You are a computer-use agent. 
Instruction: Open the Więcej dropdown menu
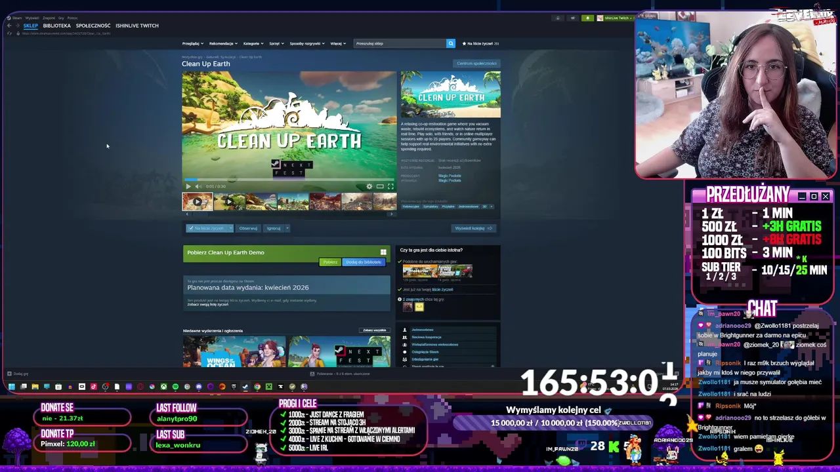[x=338, y=43]
